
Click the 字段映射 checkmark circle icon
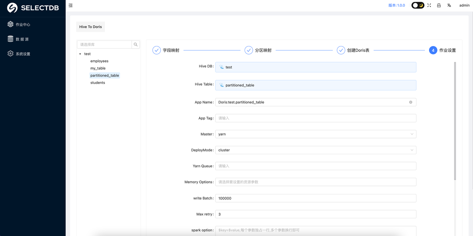pyautogui.click(x=156, y=50)
